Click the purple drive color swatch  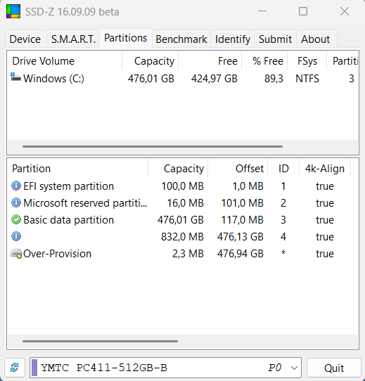click(x=34, y=368)
